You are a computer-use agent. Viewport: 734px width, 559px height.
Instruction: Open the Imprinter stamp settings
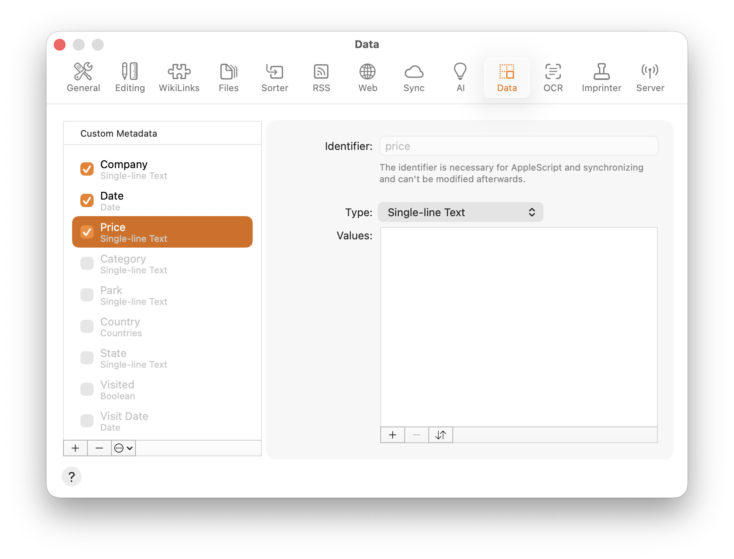pyautogui.click(x=601, y=77)
